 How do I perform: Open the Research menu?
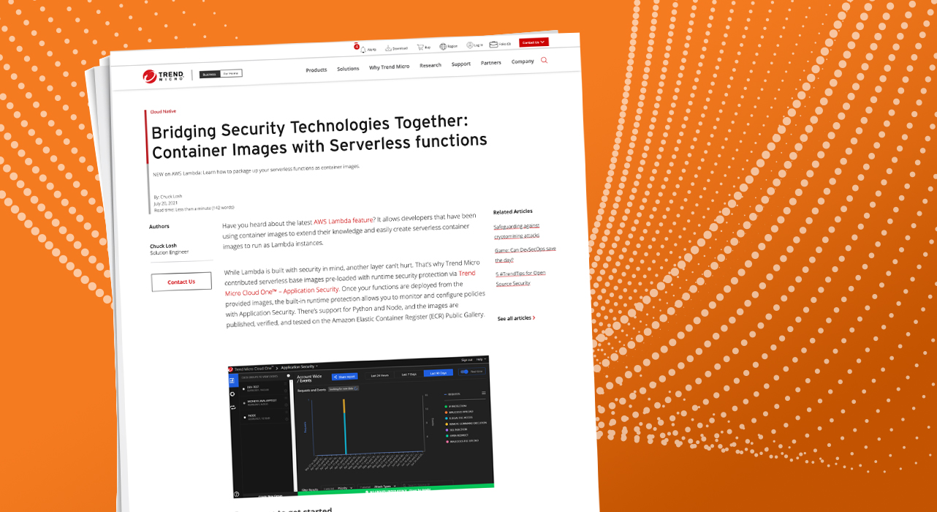click(430, 66)
